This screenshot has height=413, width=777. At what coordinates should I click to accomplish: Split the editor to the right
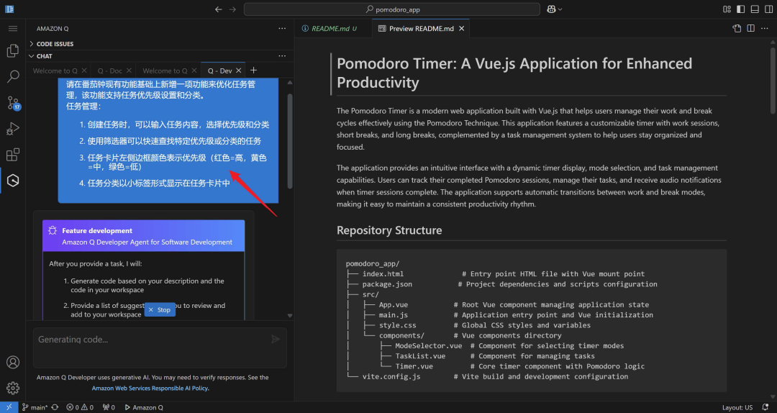750,29
